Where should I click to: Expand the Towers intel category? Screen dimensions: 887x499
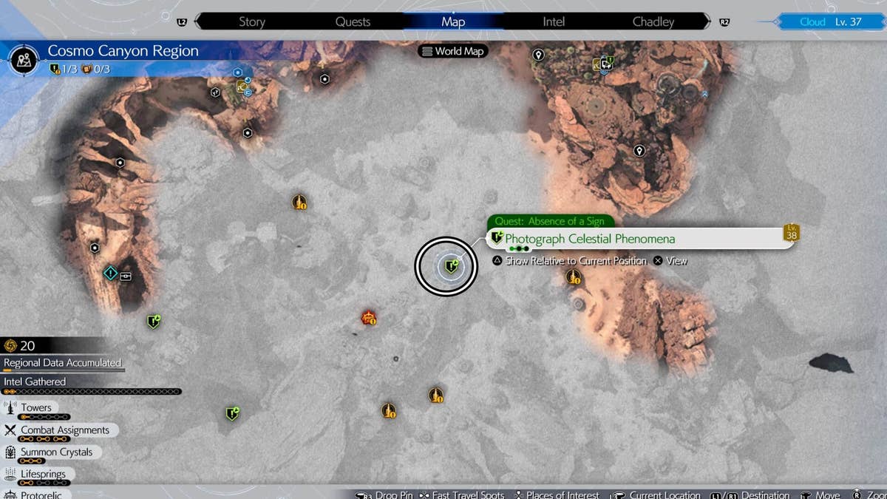[x=35, y=407]
